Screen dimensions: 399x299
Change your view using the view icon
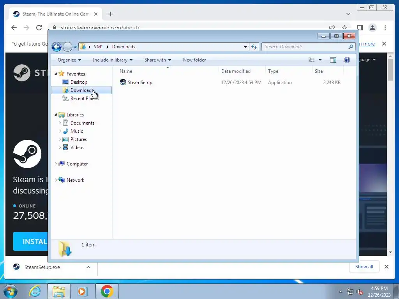311,60
